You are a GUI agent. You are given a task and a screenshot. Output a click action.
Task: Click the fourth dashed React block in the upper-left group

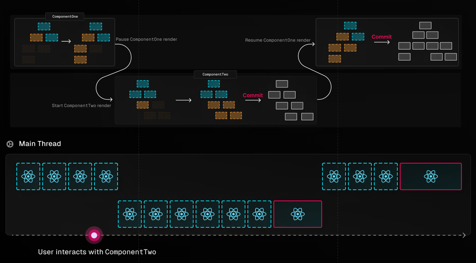coord(106,176)
